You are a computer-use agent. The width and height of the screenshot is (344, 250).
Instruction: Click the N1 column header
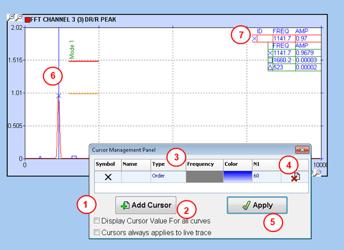click(x=266, y=165)
